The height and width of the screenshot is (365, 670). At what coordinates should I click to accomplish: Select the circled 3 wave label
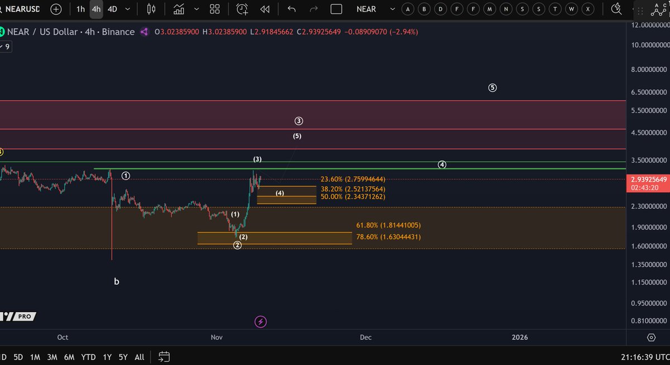tap(299, 121)
